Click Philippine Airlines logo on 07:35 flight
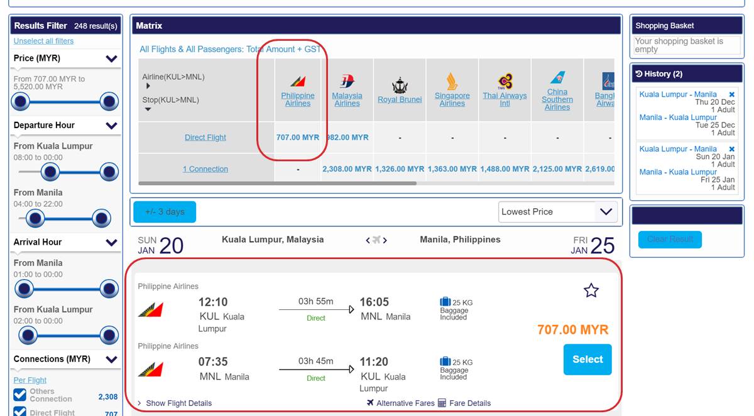The height and width of the screenshot is (416, 754). tap(151, 369)
